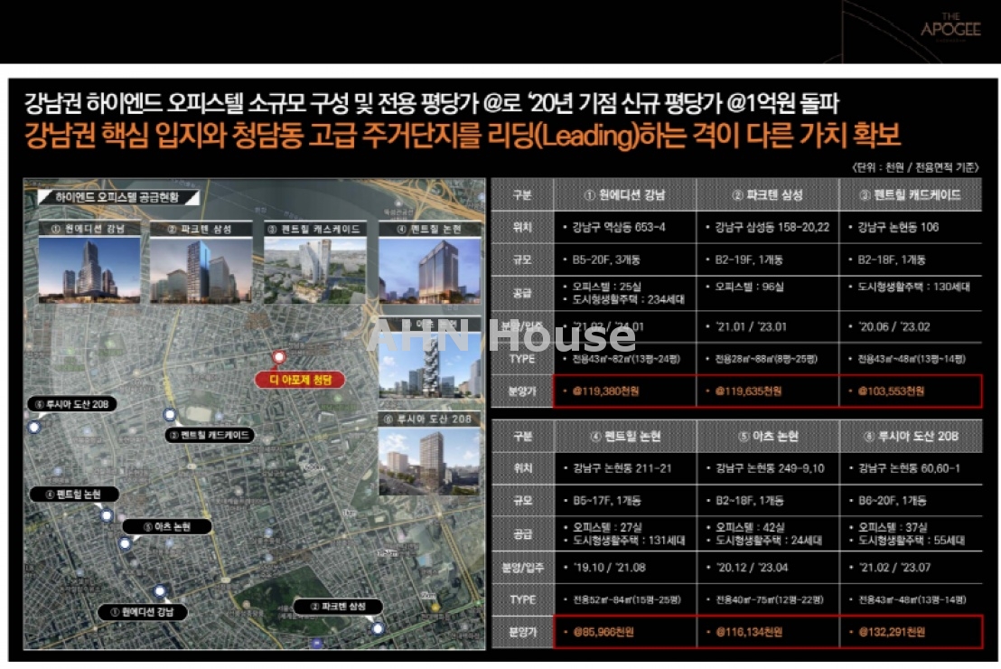Click blue map pin beside 루시아 도산 208 label
Screen dimensions: 1001x669
point(33,427)
